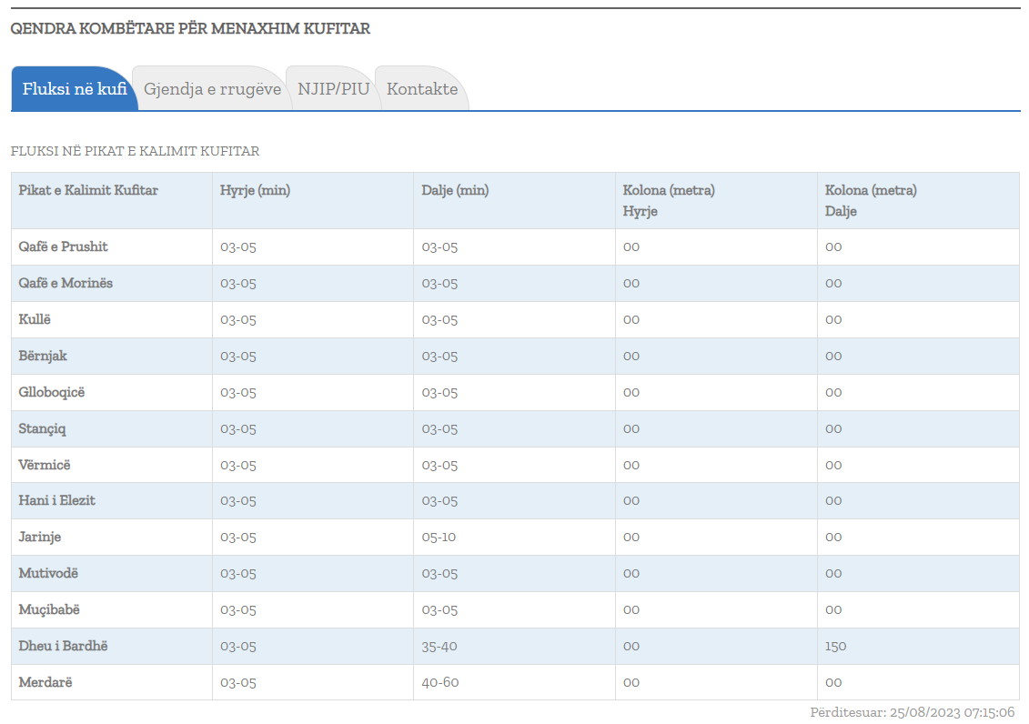
Task: Select the Kullë row name
Action: (35, 319)
